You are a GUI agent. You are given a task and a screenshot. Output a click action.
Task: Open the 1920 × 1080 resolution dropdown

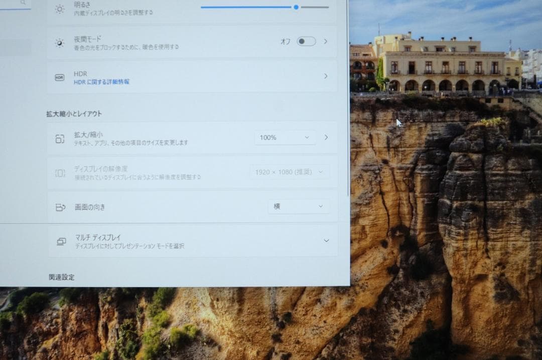click(x=289, y=171)
